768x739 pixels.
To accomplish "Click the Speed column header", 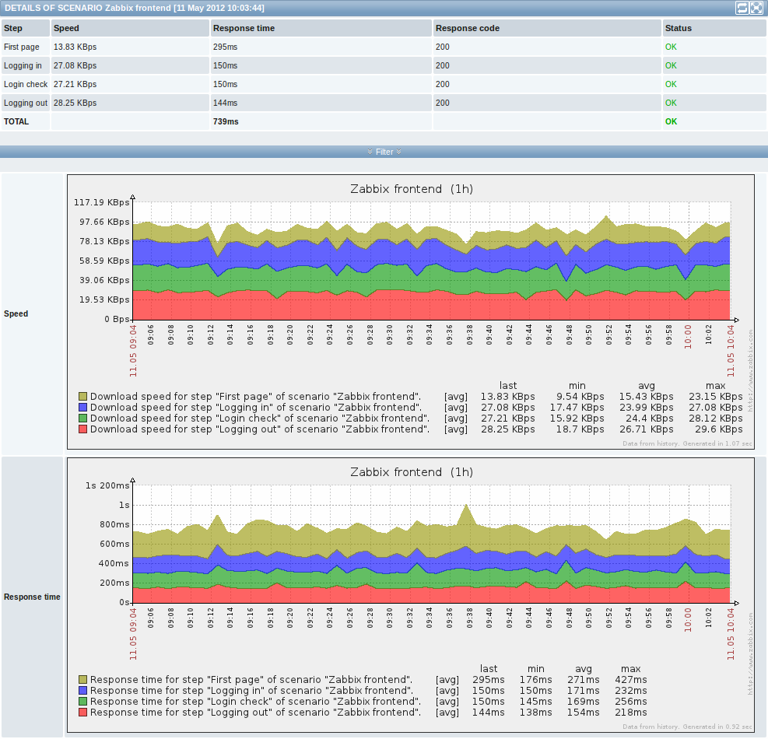I will (130, 29).
